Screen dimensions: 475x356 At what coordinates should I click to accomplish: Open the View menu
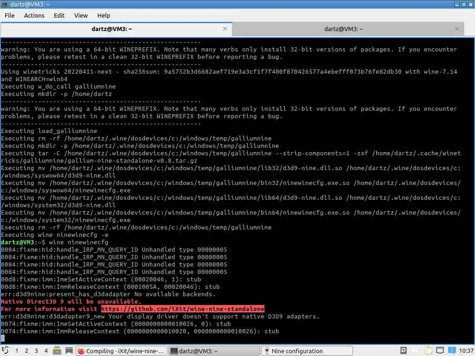click(81, 15)
